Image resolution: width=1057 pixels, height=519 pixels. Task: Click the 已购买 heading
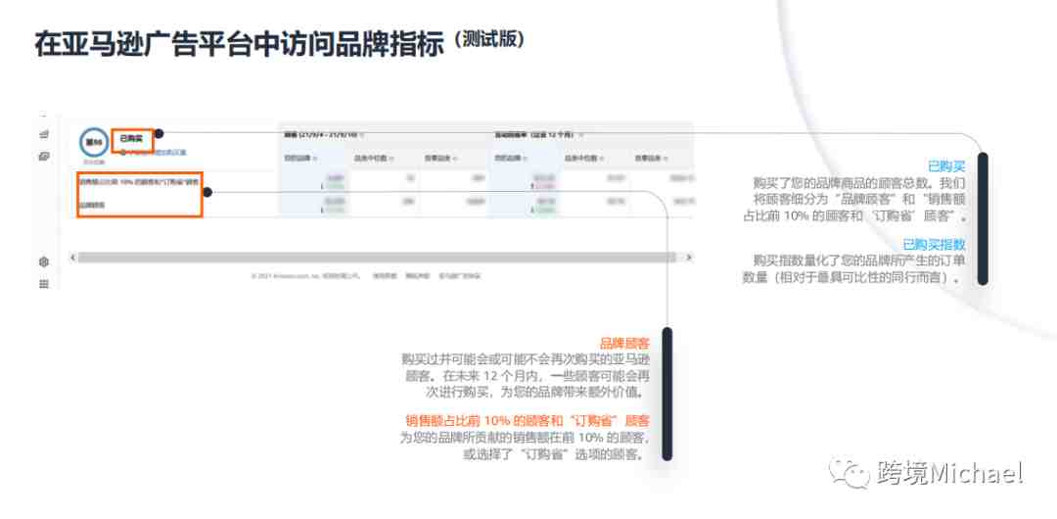[132, 139]
